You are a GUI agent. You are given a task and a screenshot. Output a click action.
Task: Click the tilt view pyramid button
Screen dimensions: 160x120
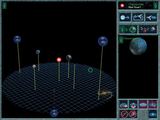133,104
